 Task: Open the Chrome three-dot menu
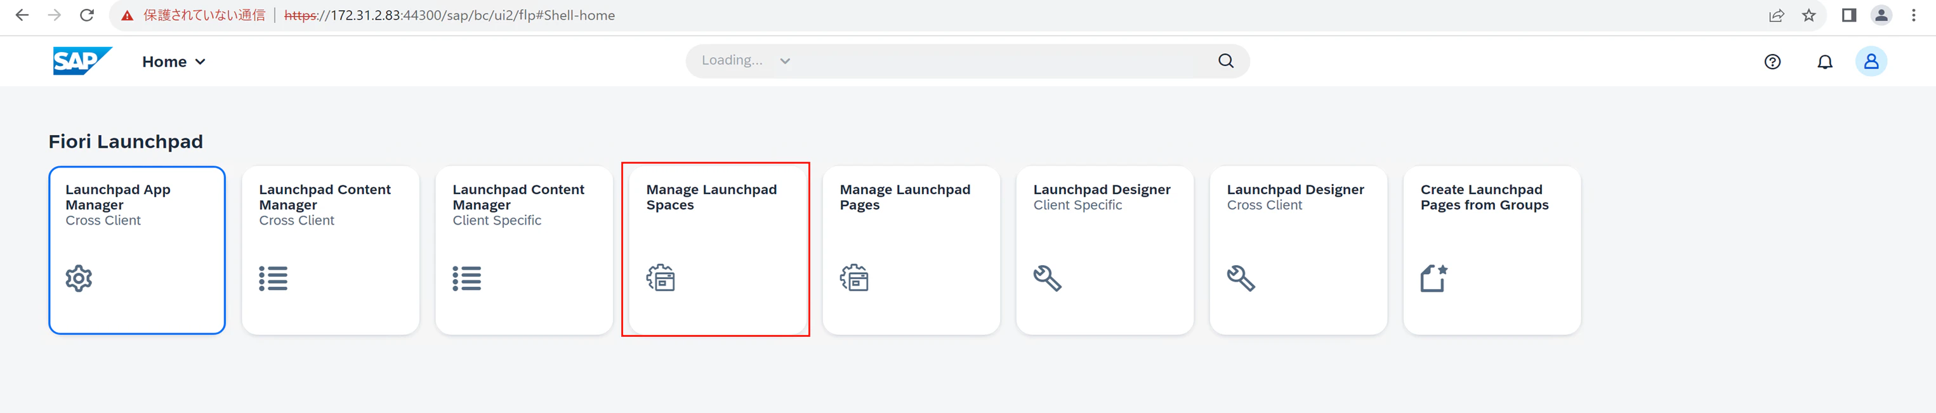tap(1913, 15)
